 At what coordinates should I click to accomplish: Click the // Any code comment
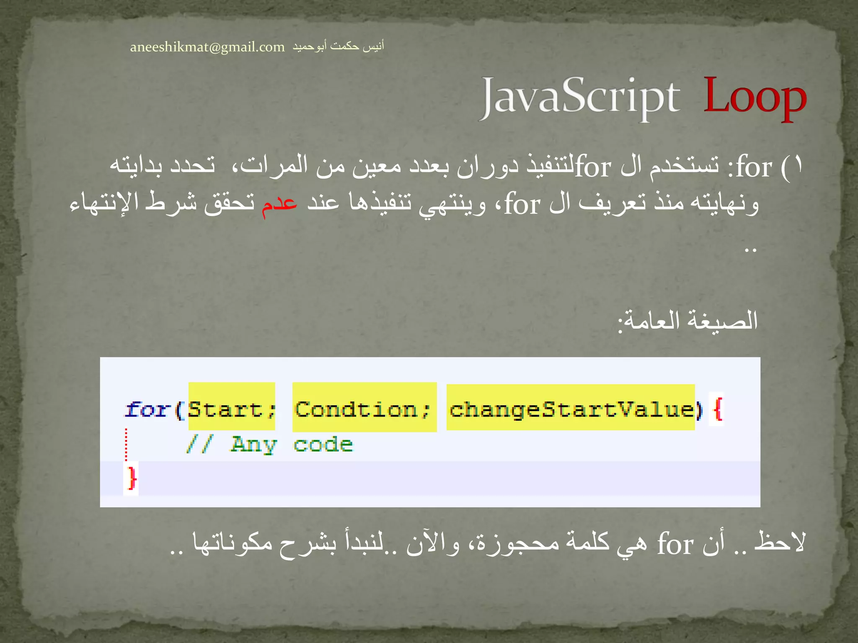click(x=269, y=445)
